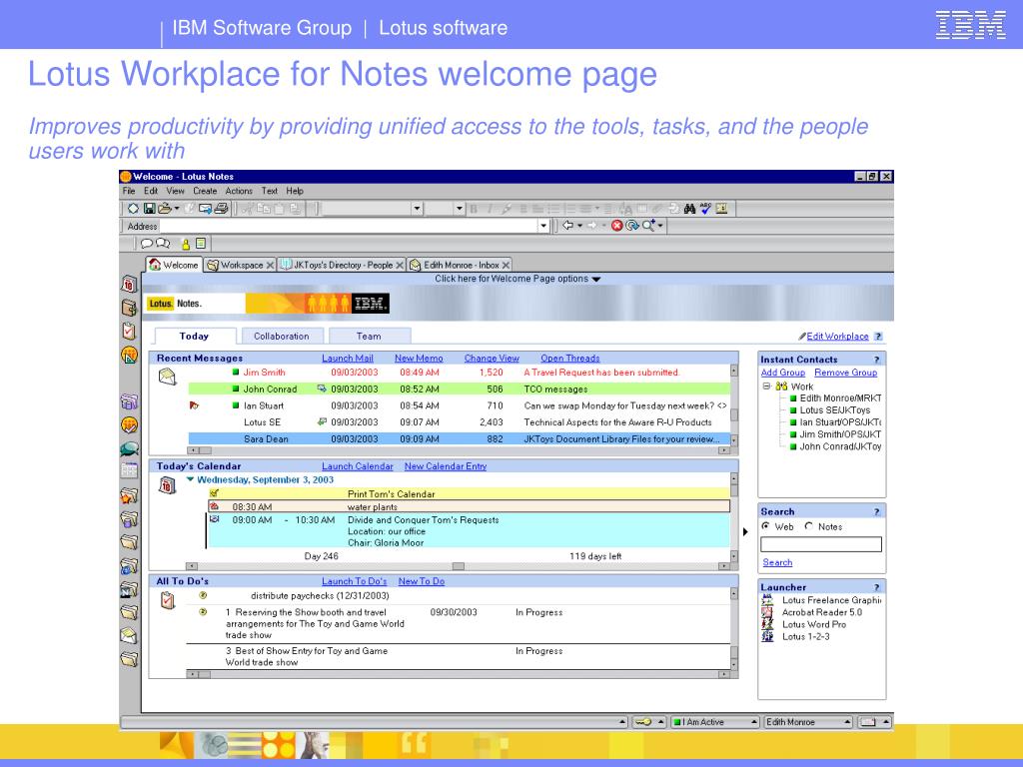This screenshot has width=1023, height=767.
Task: Click clipboard icon in All To Do's panel
Action: pyautogui.click(x=168, y=600)
